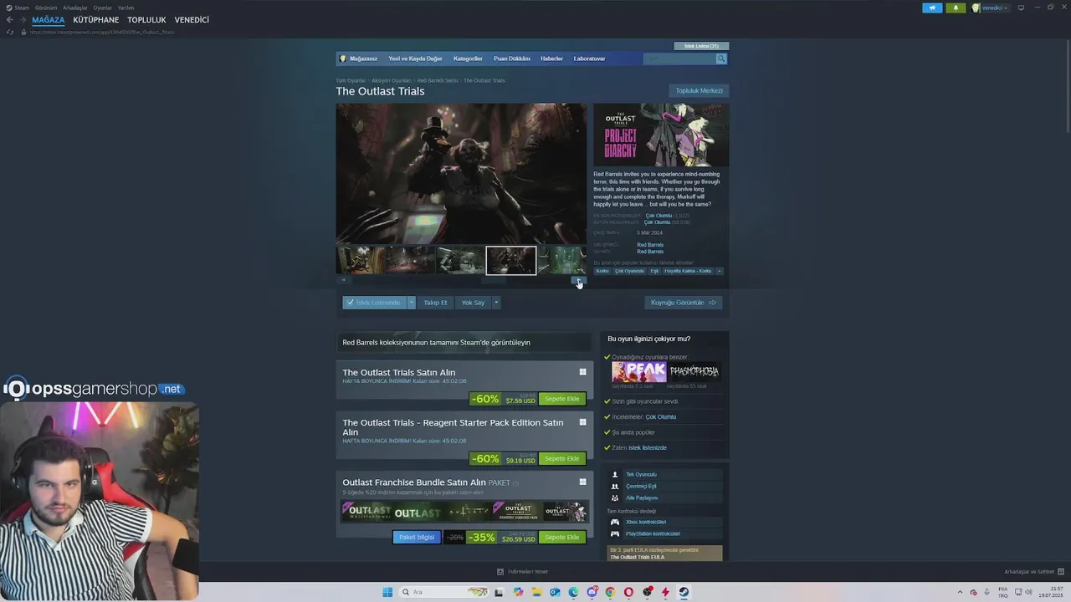Screen dimensions: 1071x602
Task: Open the VENEDİCİ profile tab
Action: click(192, 19)
